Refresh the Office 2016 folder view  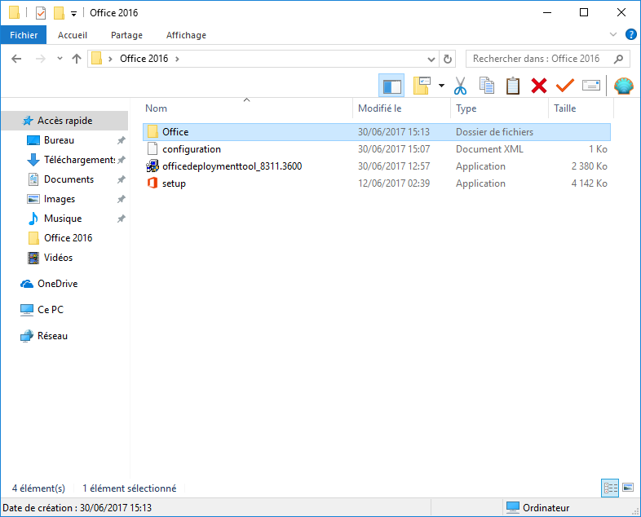pyautogui.click(x=448, y=60)
